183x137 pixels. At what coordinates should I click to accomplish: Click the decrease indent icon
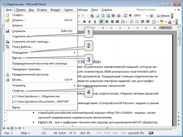tap(142, 22)
